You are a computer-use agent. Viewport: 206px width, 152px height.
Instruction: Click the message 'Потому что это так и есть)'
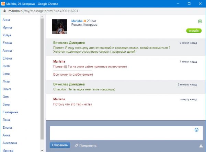(72, 104)
